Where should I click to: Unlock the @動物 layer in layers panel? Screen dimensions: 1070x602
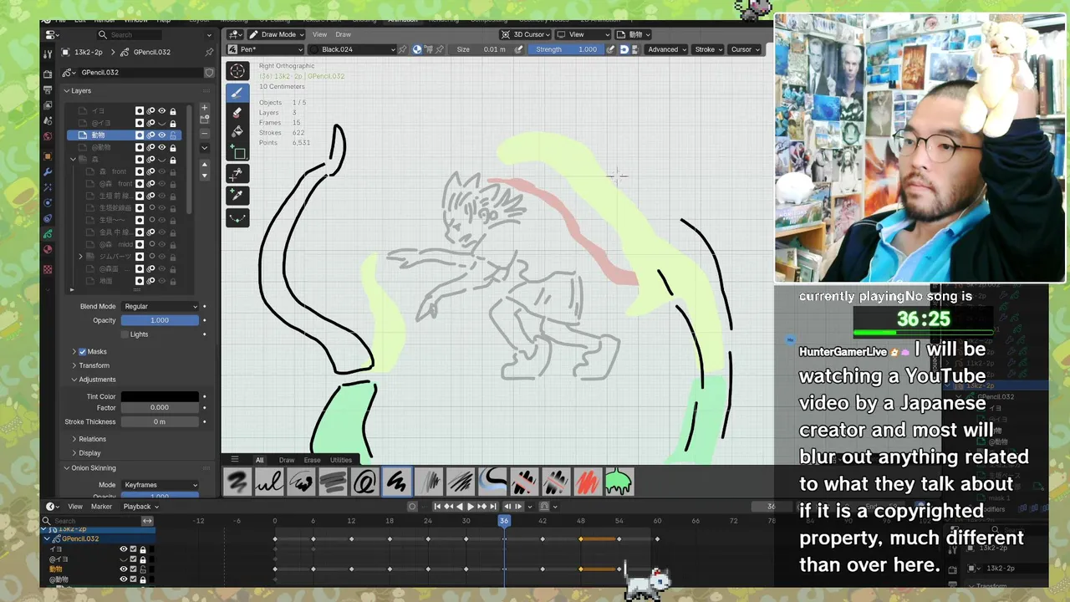[x=173, y=147]
